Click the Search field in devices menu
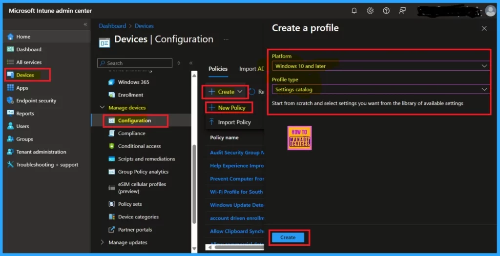The image size is (500, 256). [x=135, y=63]
